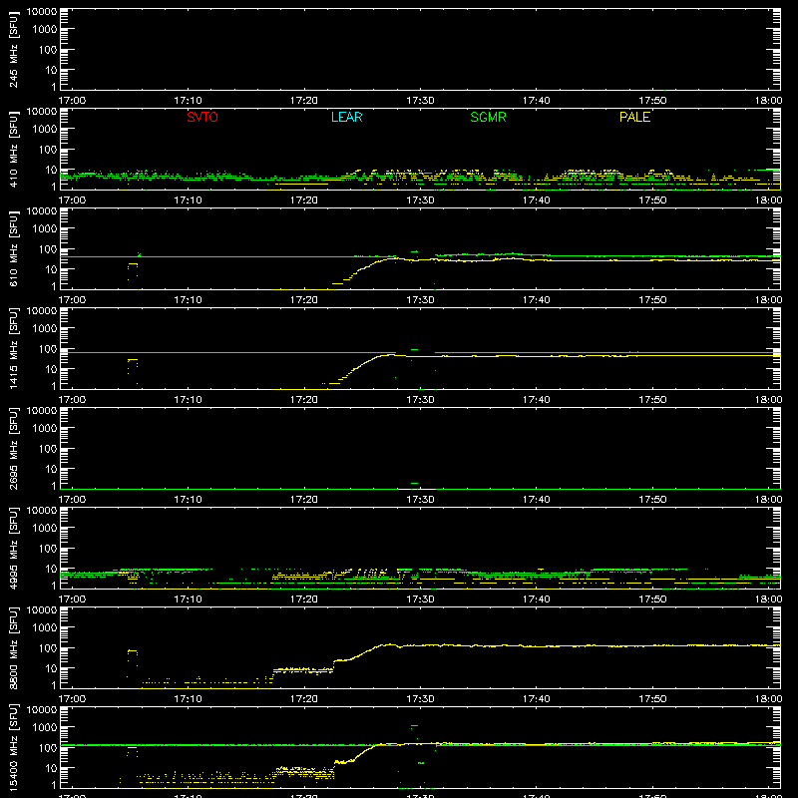Click 17:40 tick label under 610 MHz panel
Viewport: 798px width, 798px height.
(x=537, y=300)
